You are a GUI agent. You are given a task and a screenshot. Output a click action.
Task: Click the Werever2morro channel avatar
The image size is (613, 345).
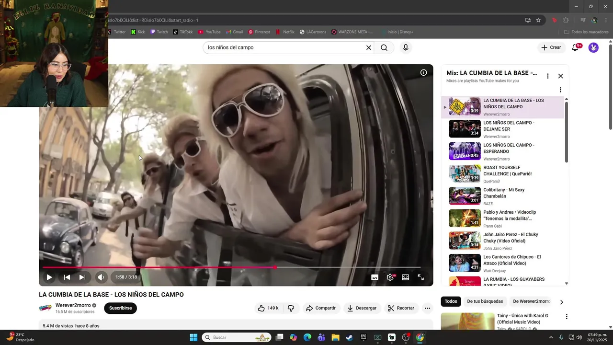click(x=45, y=308)
